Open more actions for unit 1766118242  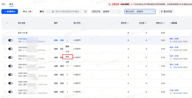[x=67, y=40]
